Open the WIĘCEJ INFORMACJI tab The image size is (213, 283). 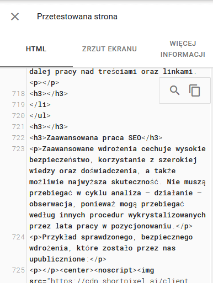[183, 49]
